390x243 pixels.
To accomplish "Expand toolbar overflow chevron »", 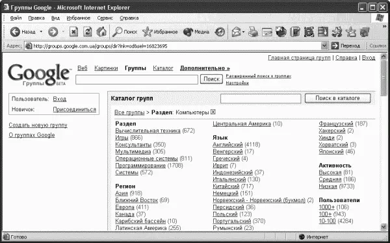I will pos(385,27).
